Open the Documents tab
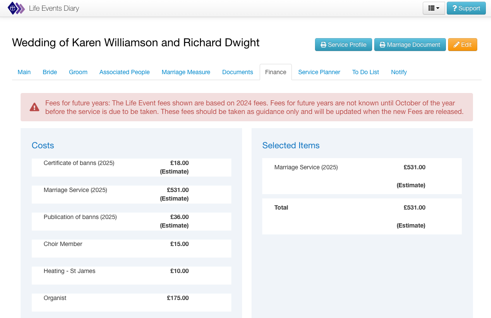Viewport: 491px width, 318px height. [x=237, y=72]
